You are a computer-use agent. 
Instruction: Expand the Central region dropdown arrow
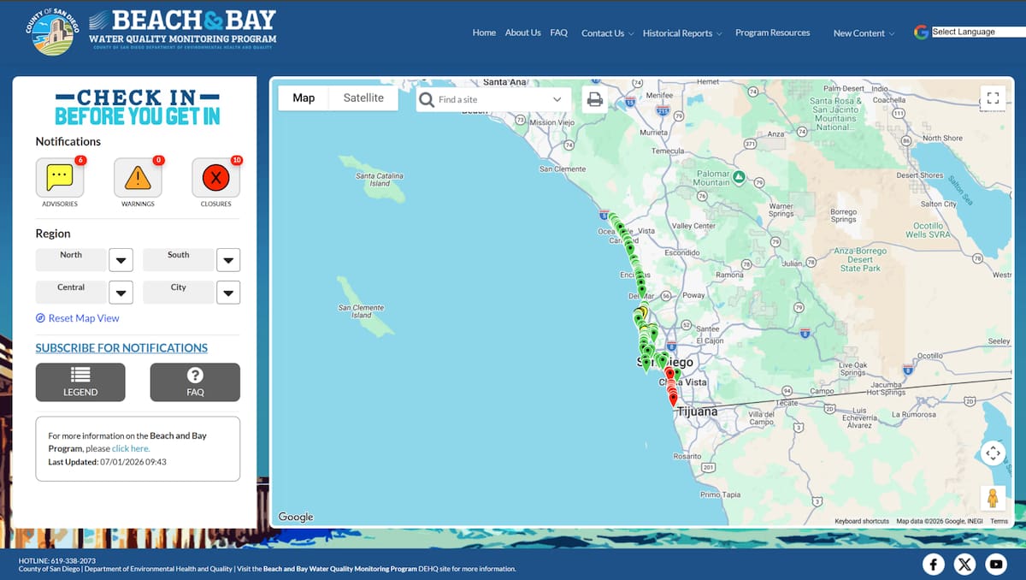pos(121,293)
